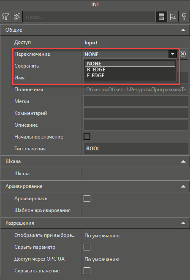Click the Описание input field
This screenshot has width=190, height=280.
tap(136, 125)
